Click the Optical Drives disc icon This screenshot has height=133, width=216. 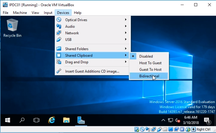tap(59, 20)
